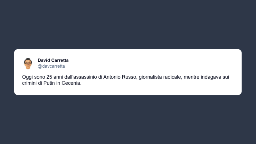Click David Carretta's avatar picture
Image resolution: width=256 pixels, height=144 pixels.
tap(28, 63)
